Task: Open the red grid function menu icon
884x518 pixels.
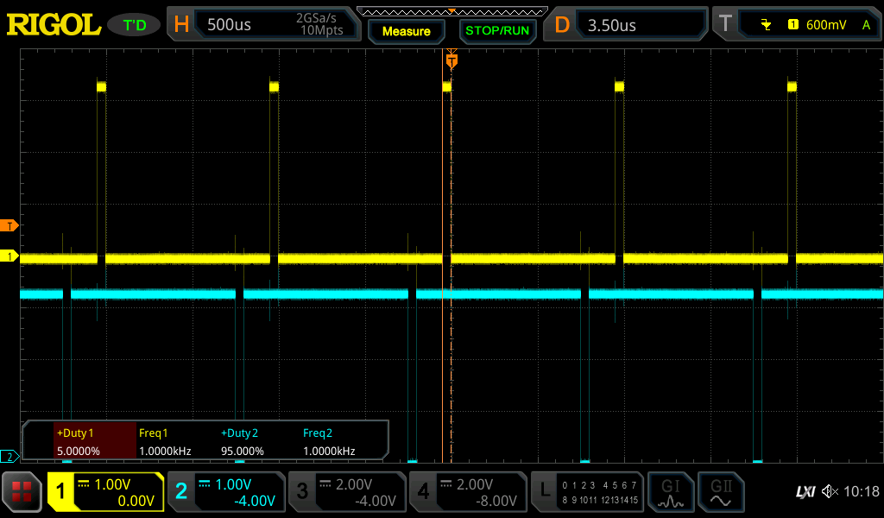Action: point(22,491)
